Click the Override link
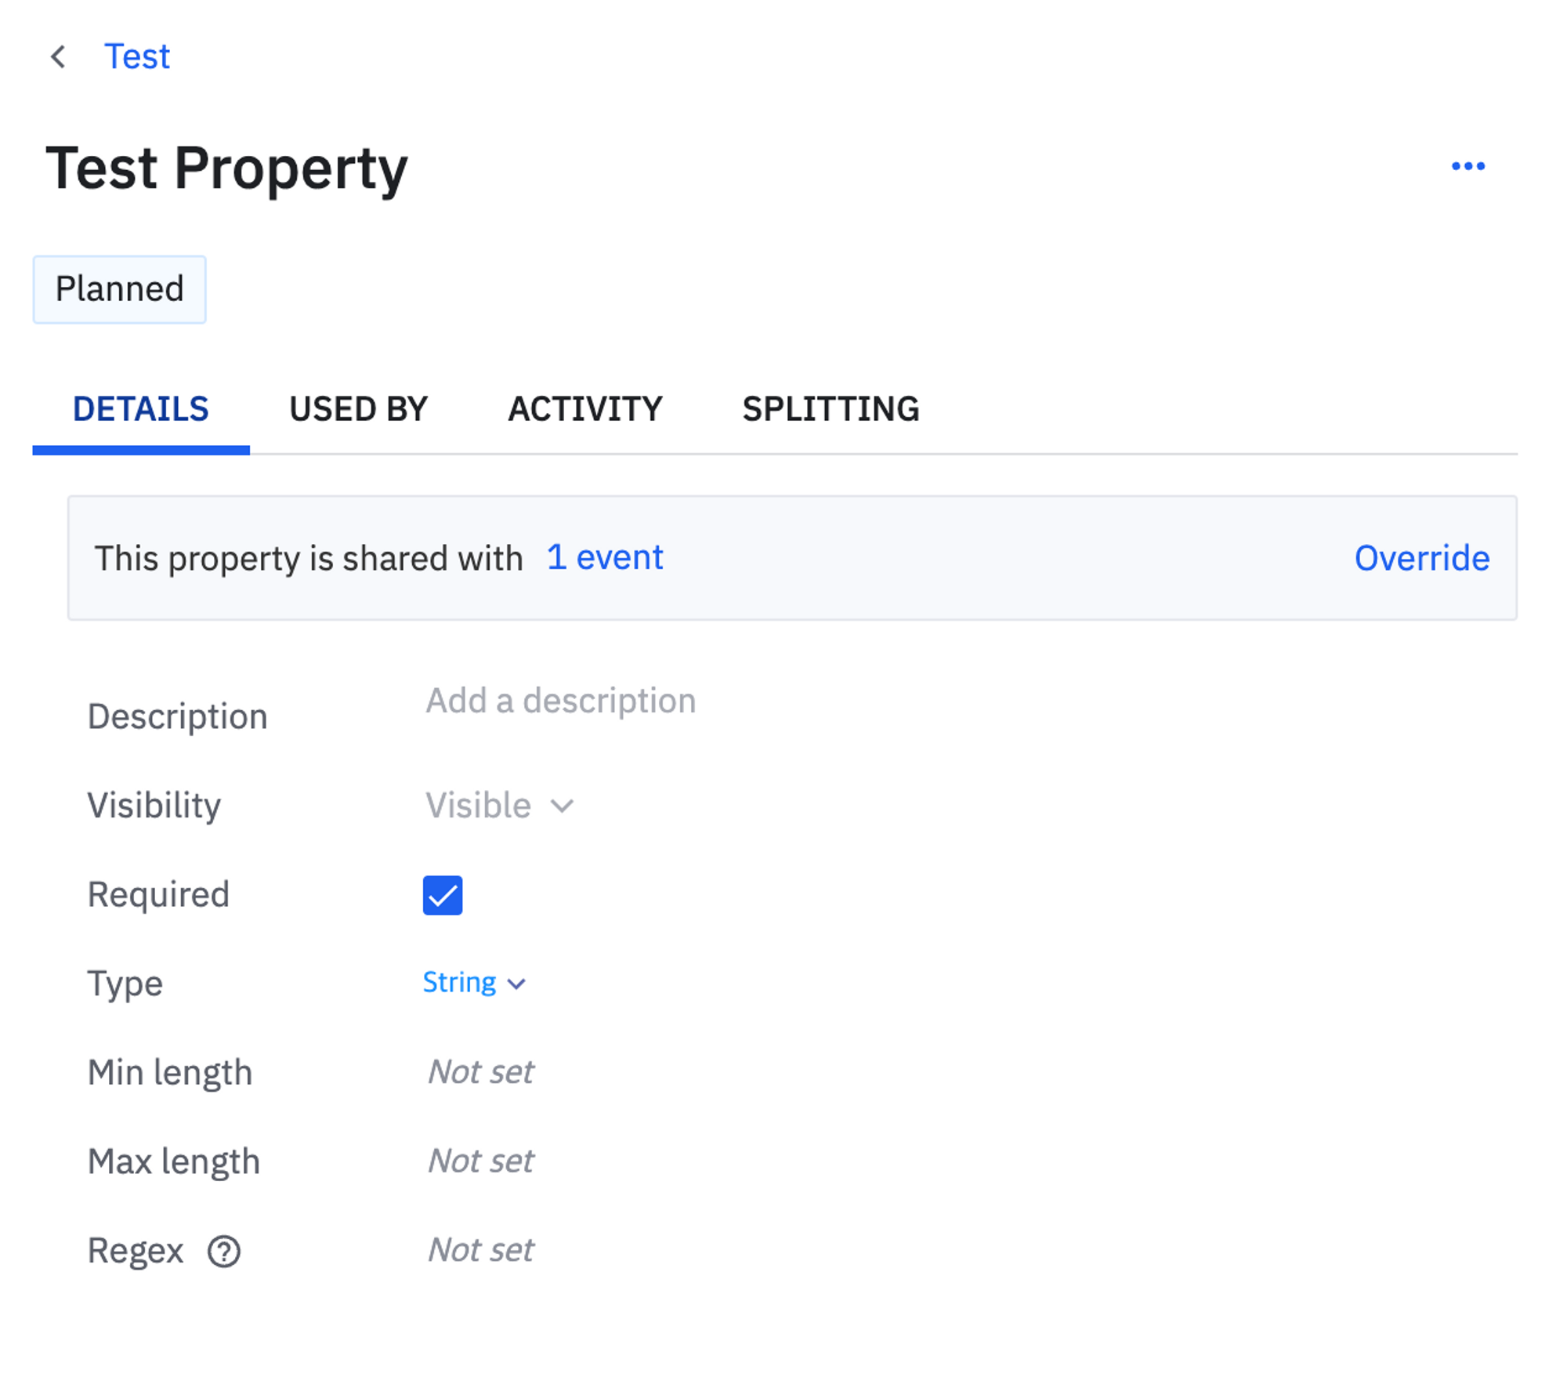This screenshot has width=1567, height=1399. [1421, 558]
